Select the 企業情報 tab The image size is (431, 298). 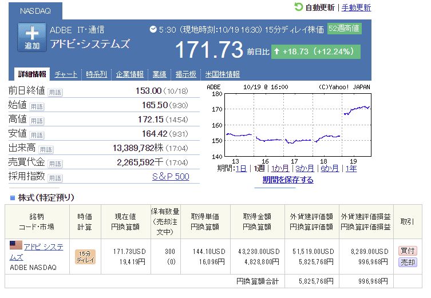130,74
